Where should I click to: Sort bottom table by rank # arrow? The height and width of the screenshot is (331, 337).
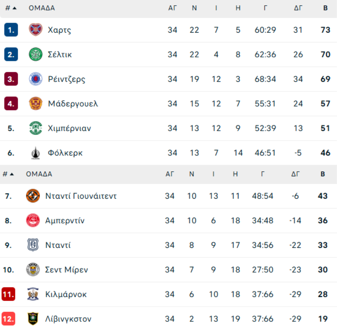[12, 174]
